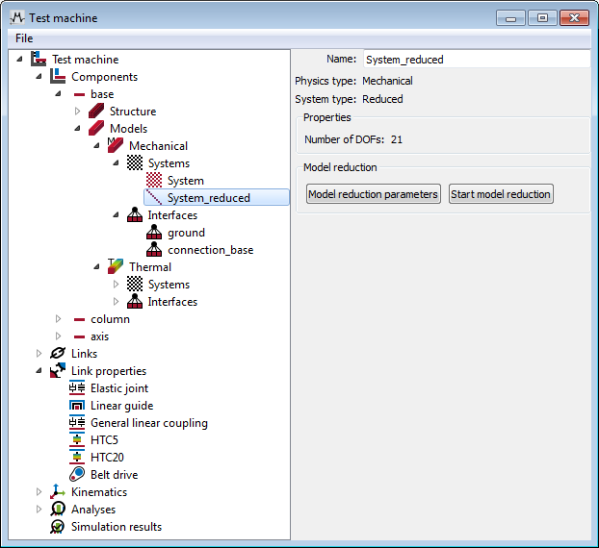Expand the Structure node
The width and height of the screenshot is (599, 548).
[x=77, y=111]
